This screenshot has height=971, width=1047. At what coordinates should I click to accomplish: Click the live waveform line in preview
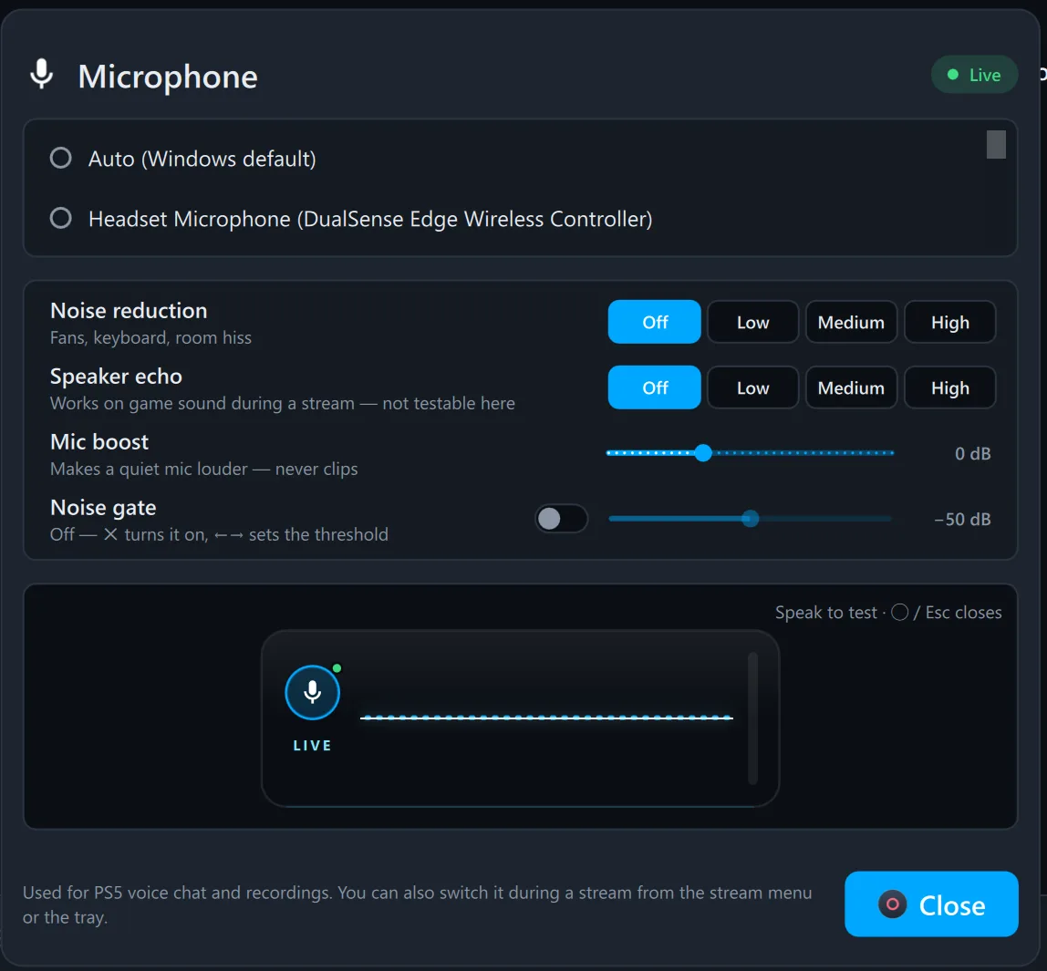(546, 718)
